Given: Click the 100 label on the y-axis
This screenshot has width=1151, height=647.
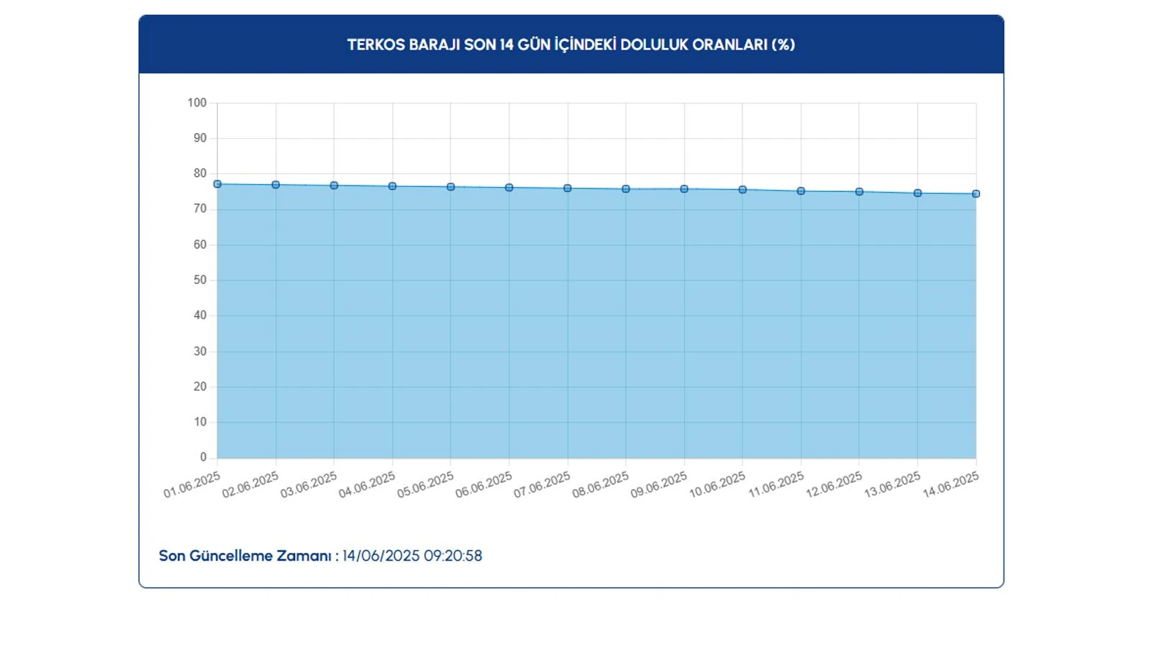Looking at the screenshot, I should [196, 103].
